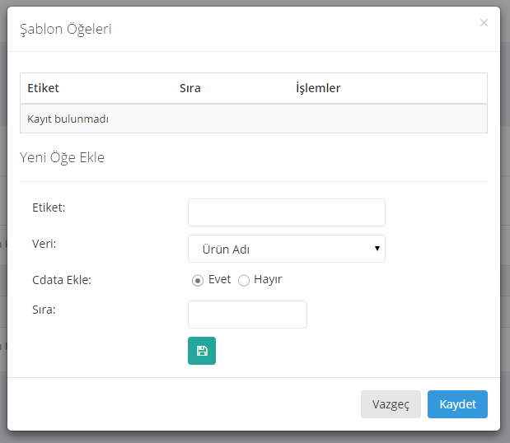Choose the Hayır radio option
Viewport: 510px width, 443px height.
click(244, 281)
